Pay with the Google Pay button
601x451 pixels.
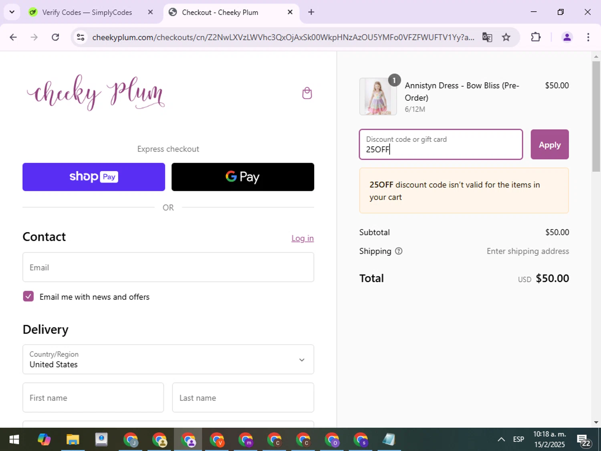pyautogui.click(x=243, y=177)
